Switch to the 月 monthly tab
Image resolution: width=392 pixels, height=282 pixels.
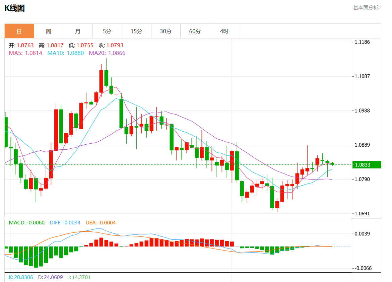tap(78, 31)
